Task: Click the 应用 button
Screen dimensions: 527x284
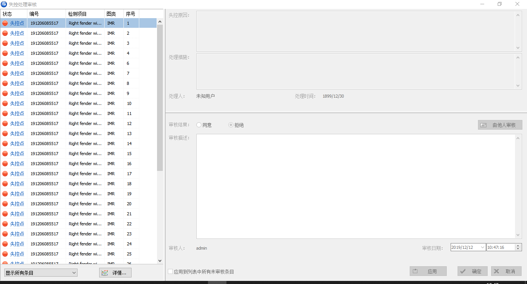Action: [x=428, y=271]
